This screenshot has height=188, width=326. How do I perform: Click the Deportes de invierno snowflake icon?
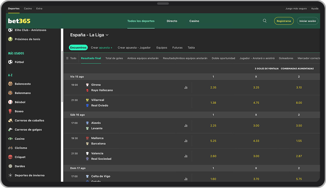(10, 175)
